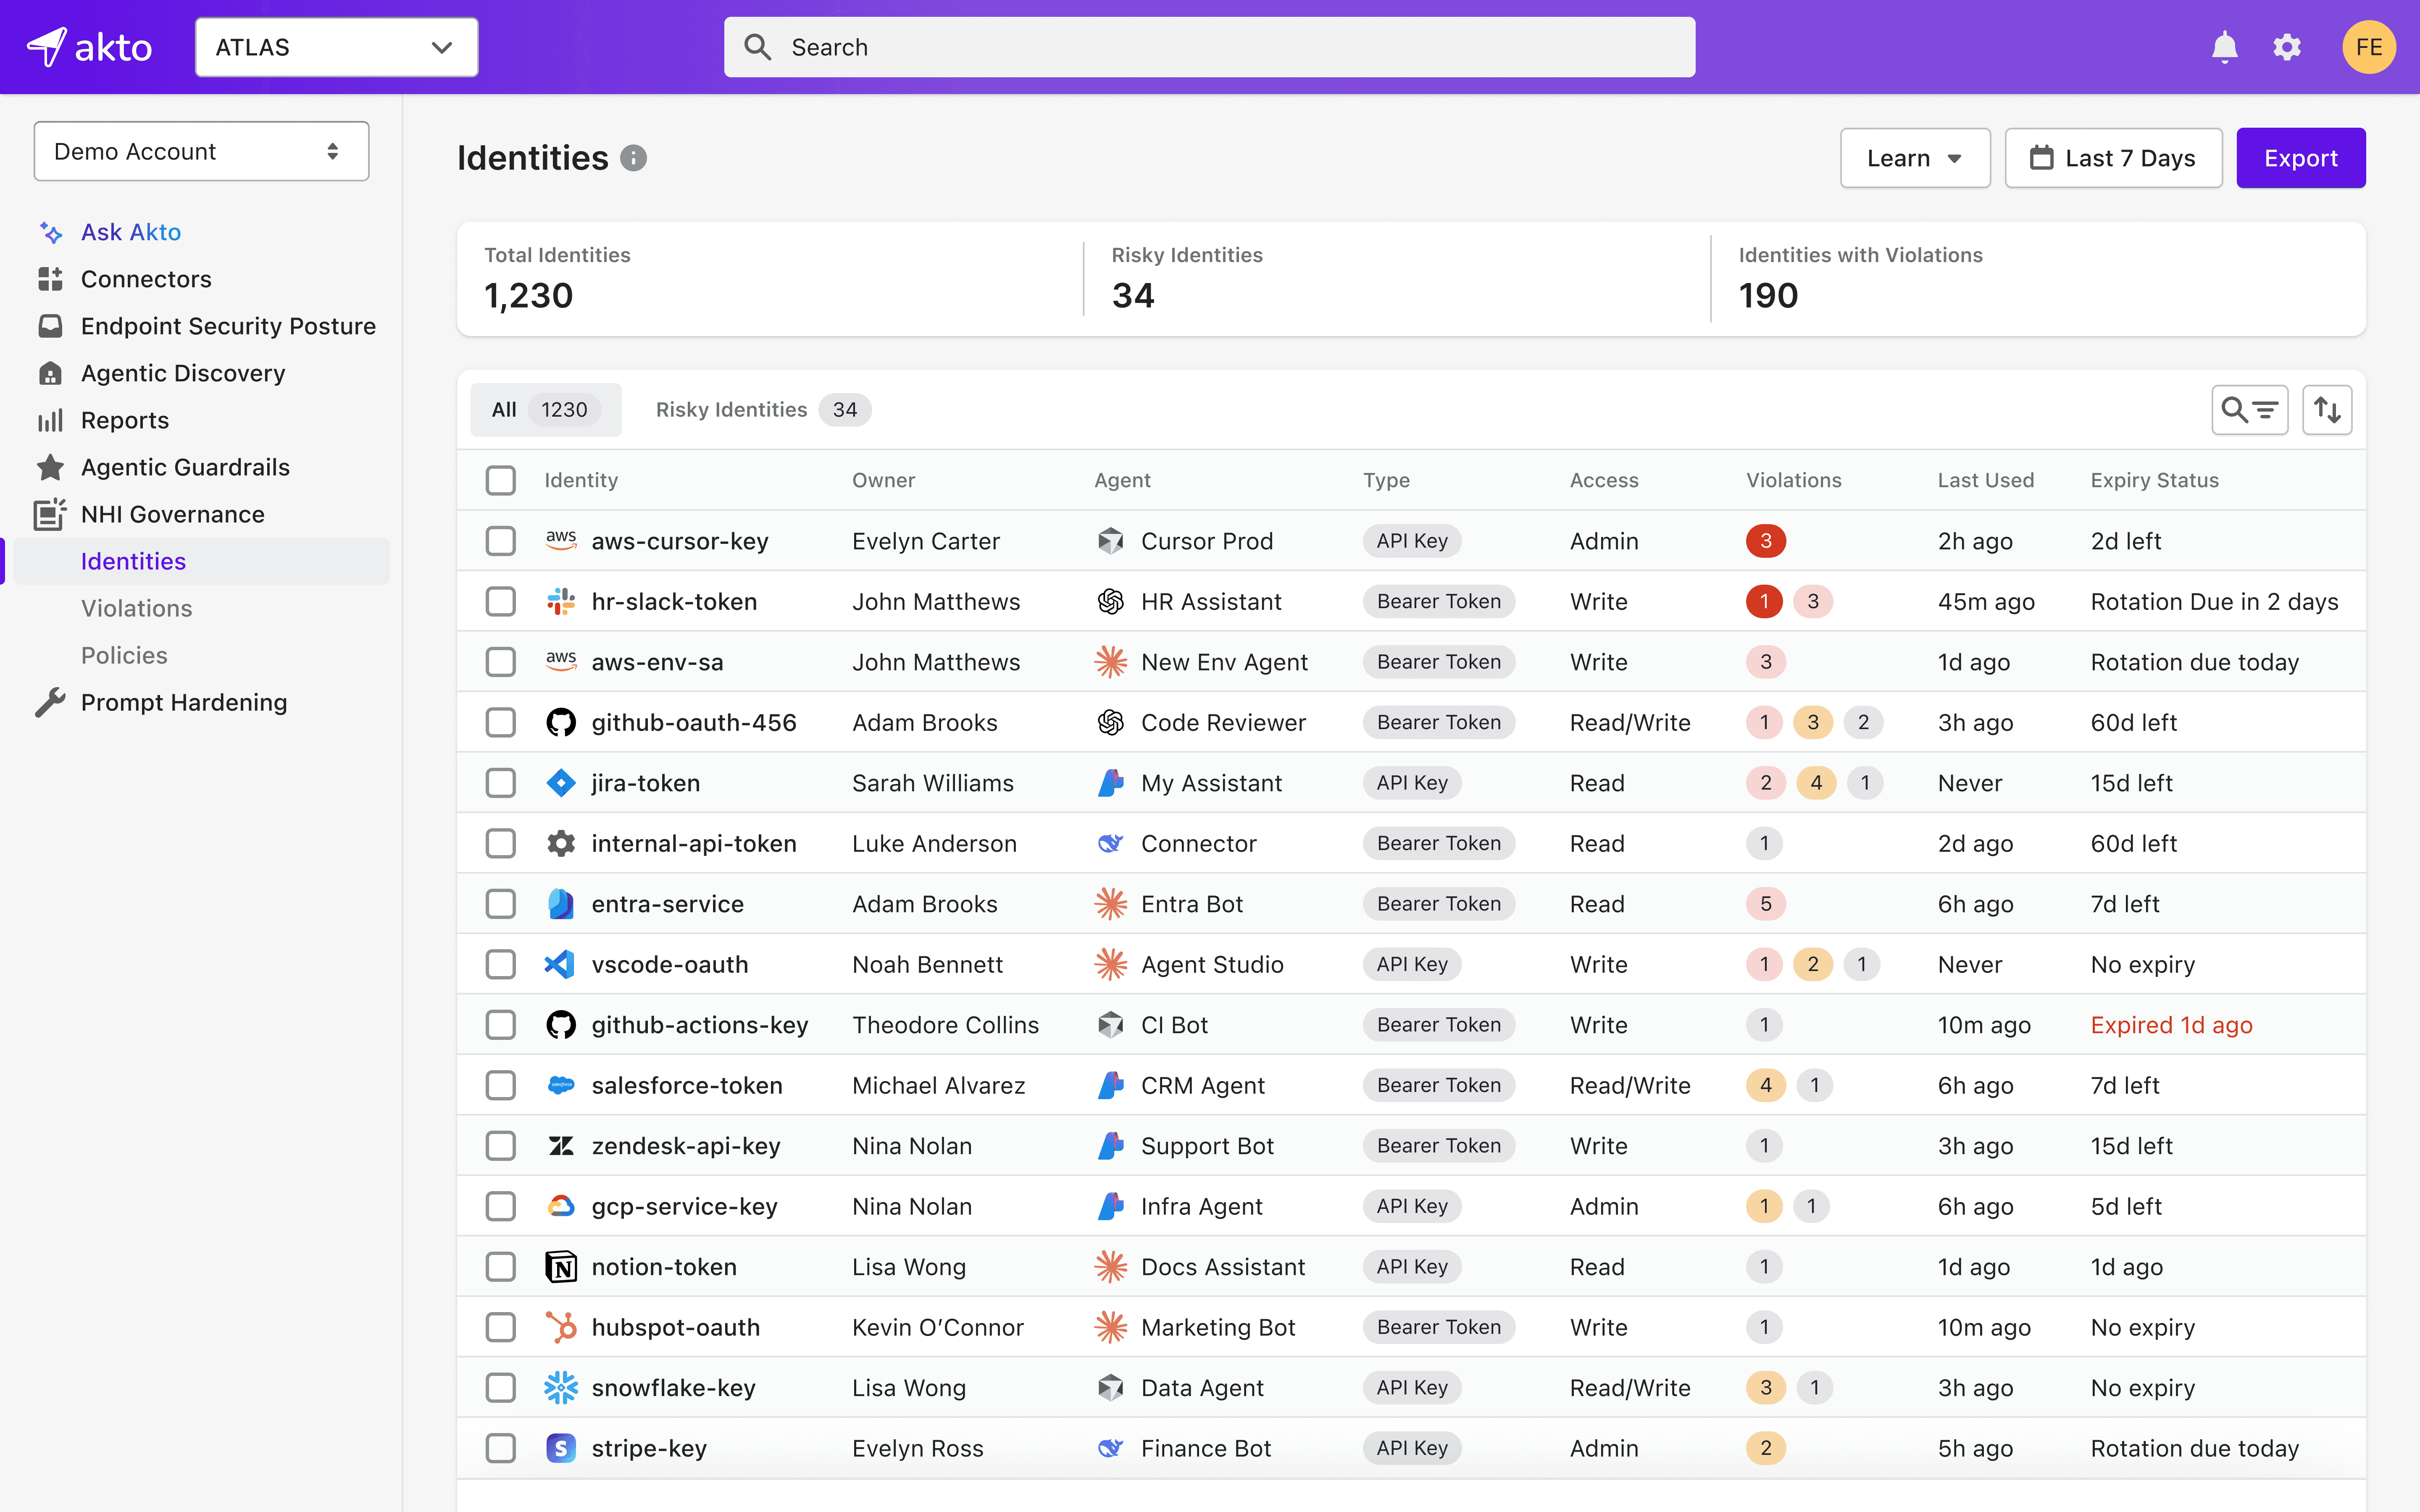Click the AWS icon for aws-cursor-key
The image size is (2420, 1512).
pyautogui.click(x=561, y=541)
